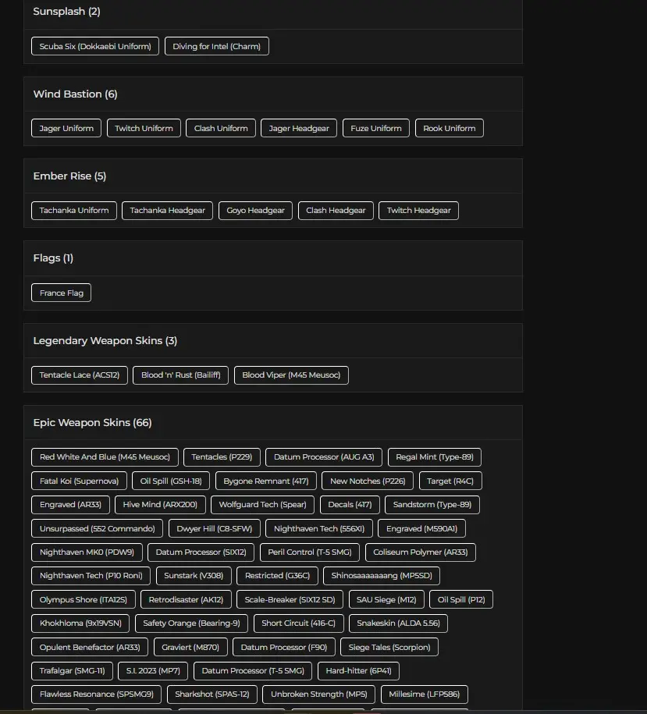The width and height of the screenshot is (647, 714).
Task: Select the France Flag tag
Action: (62, 293)
